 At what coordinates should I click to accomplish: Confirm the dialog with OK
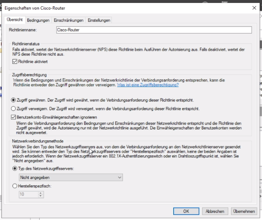pyautogui.click(x=186, y=211)
